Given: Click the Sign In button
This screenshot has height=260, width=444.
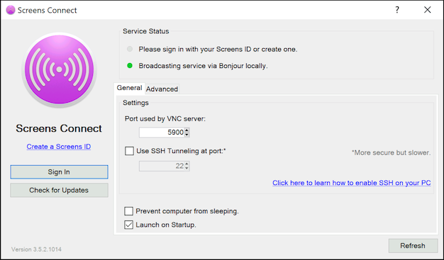Looking at the screenshot, I should pos(59,172).
